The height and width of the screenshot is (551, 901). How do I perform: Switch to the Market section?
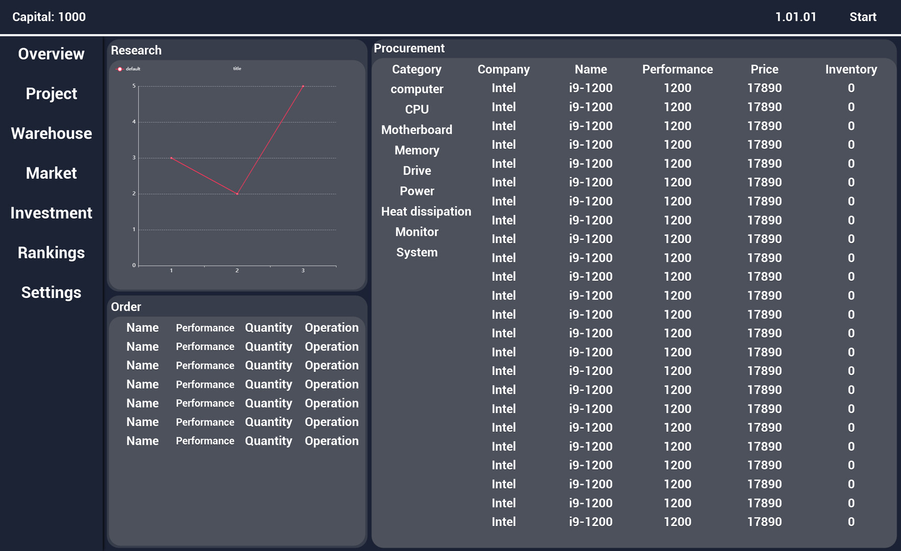click(x=51, y=173)
